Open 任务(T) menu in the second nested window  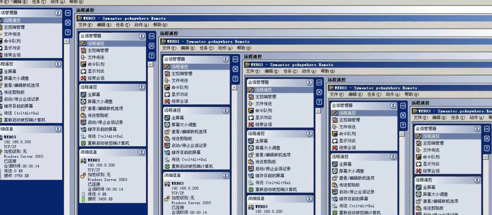(x=123, y=25)
